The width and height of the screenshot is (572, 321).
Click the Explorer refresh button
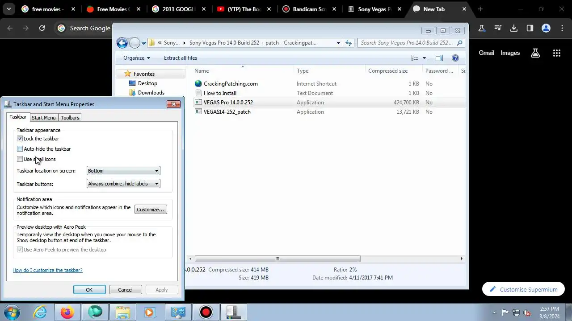click(x=349, y=43)
